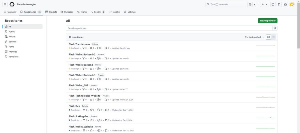
Task: Show Templates in sidebar
Action: click(23, 56)
